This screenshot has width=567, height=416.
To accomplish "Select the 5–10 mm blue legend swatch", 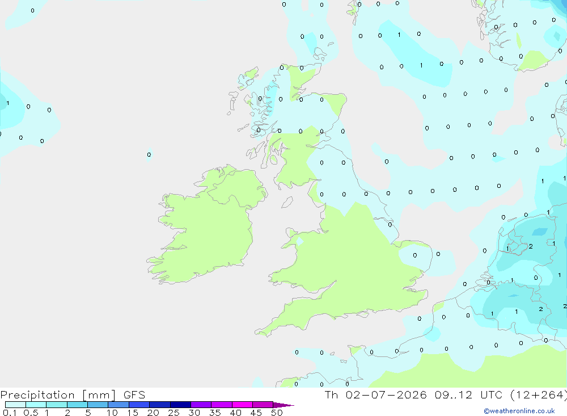I will [x=98, y=405].
